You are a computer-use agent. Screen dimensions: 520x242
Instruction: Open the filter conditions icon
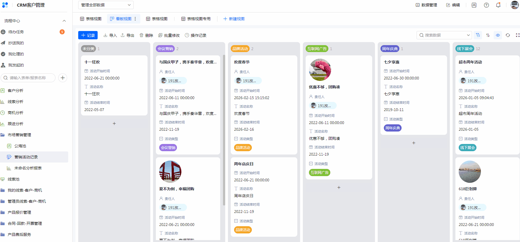click(478, 35)
